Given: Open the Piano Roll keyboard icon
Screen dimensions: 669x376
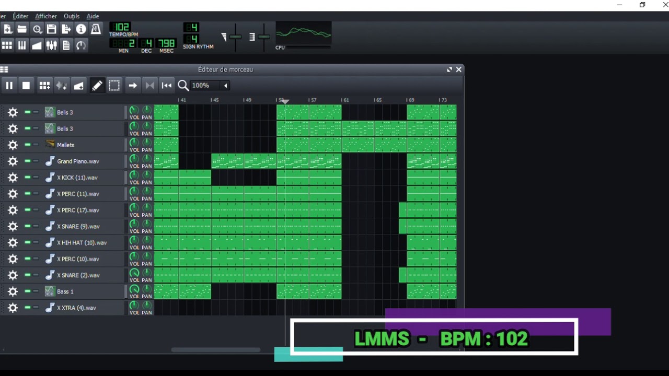Looking at the screenshot, I should pyautogui.click(x=22, y=45).
